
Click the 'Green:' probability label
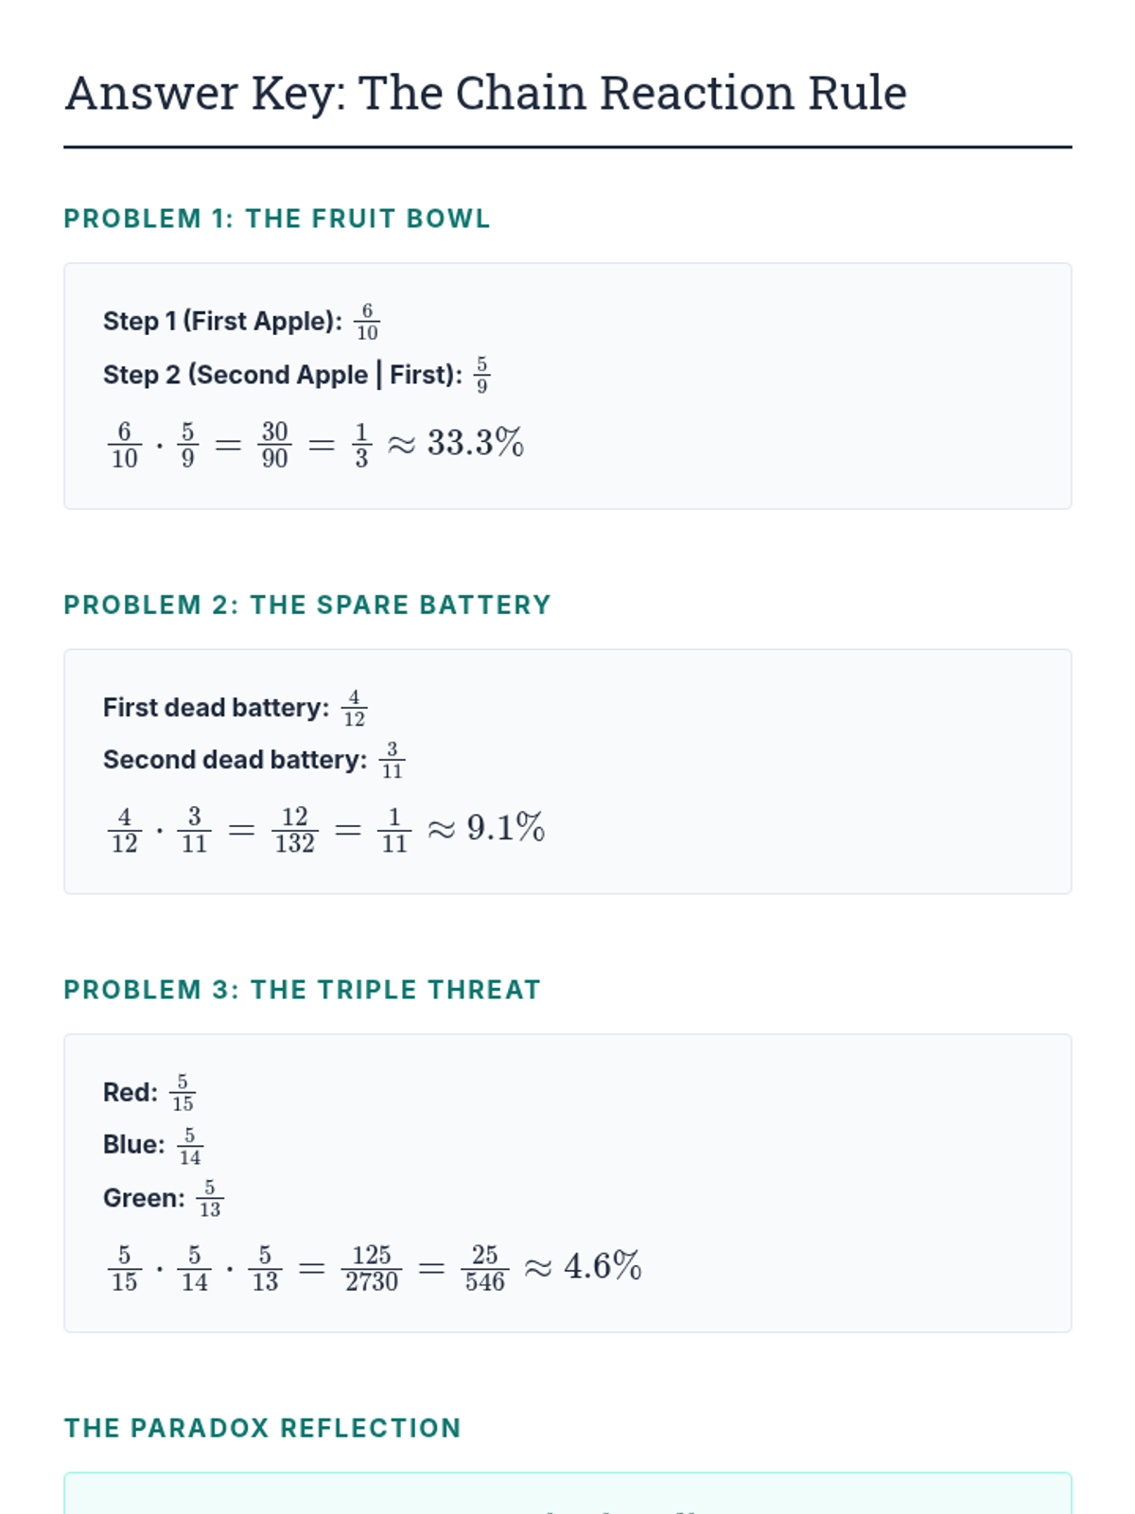pos(144,1199)
